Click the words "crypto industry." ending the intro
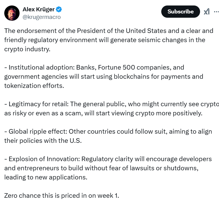 click(27, 49)
